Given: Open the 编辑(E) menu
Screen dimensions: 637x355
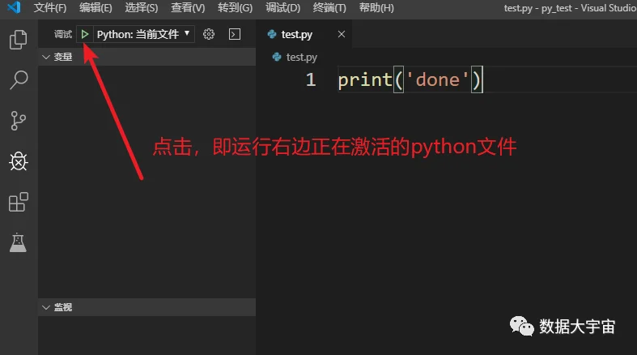Looking at the screenshot, I should point(96,8).
